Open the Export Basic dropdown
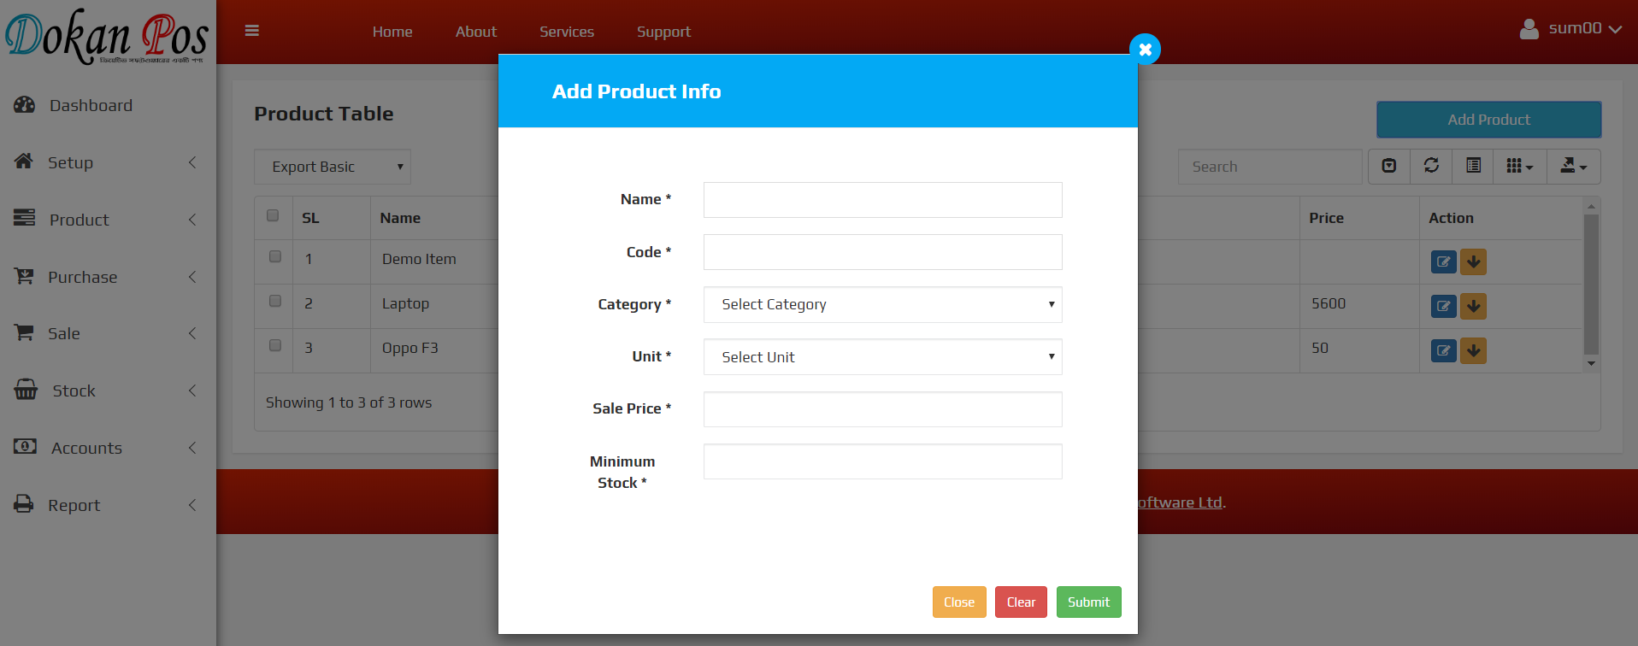The image size is (1638, 646). (x=333, y=167)
